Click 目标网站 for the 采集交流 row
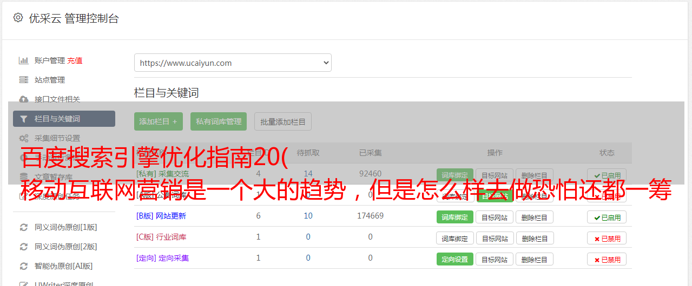The width and height of the screenshot is (692, 286). [495, 175]
